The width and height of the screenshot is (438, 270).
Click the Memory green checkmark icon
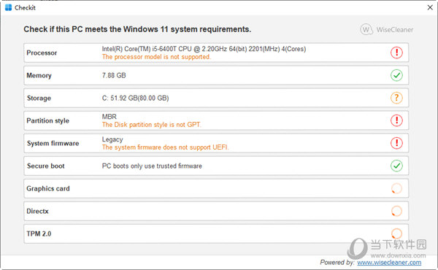coord(396,75)
